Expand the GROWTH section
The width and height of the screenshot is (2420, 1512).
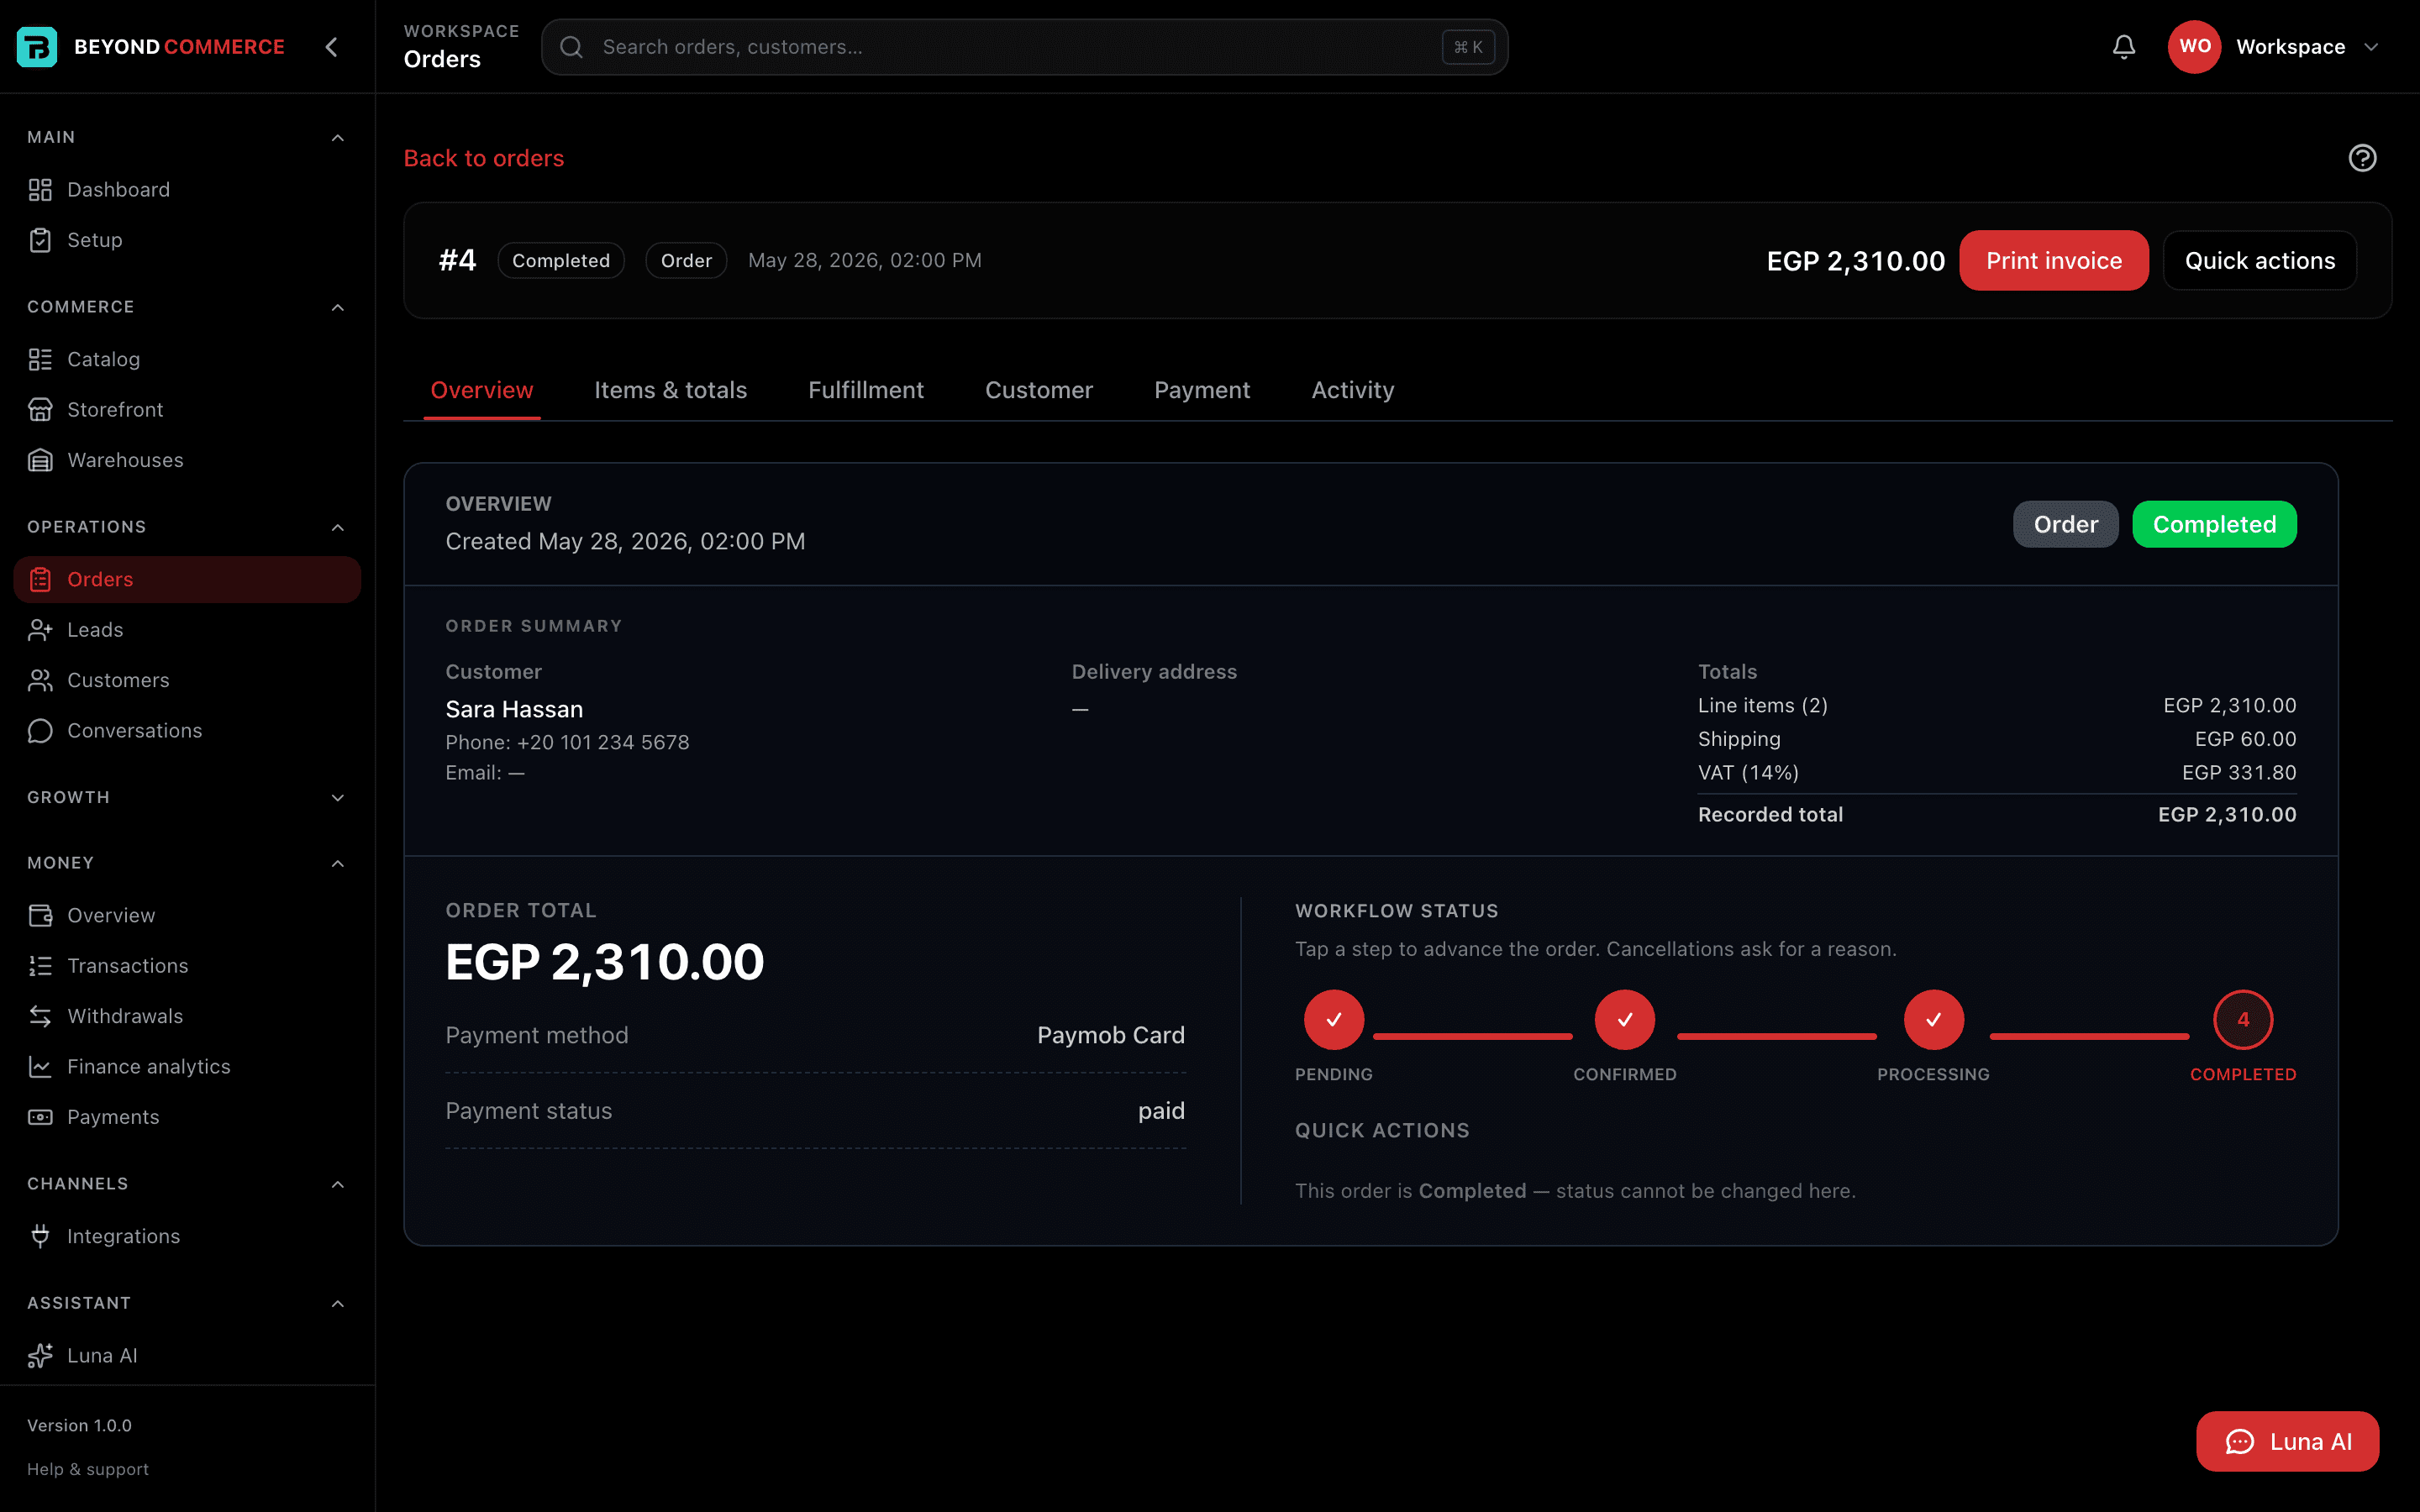pos(338,798)
